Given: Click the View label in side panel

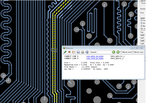Looking at the screenshot, I should point(142,13).
